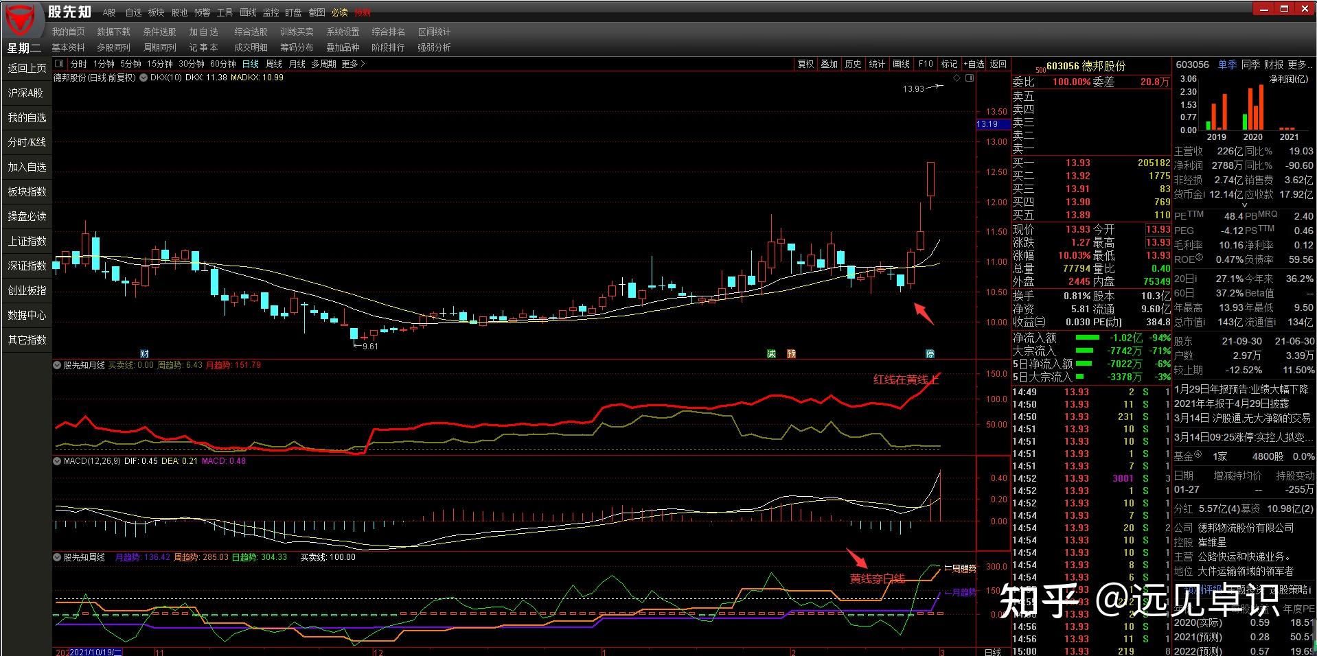Open the 股先知月线 indicator dropdown
Viewport: 1317px width, 656px height.
(57, 365)
